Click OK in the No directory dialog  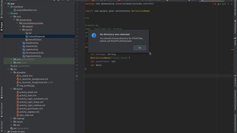tap(140, 48)
